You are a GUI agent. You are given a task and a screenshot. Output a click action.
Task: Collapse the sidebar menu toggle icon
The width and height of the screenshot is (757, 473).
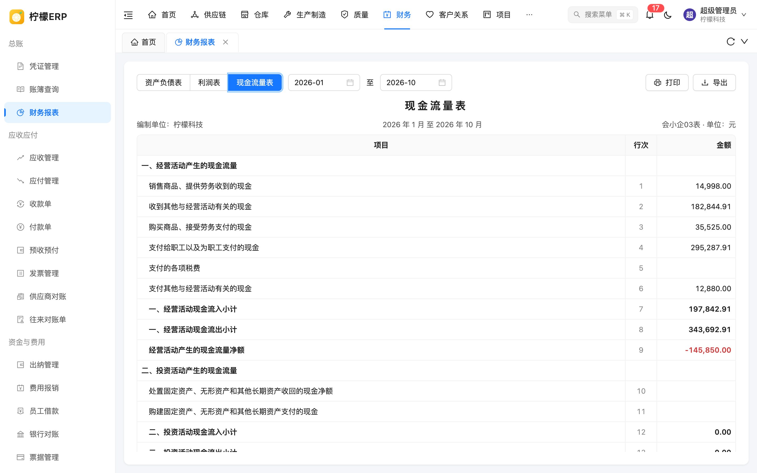(x=128, y=15)
